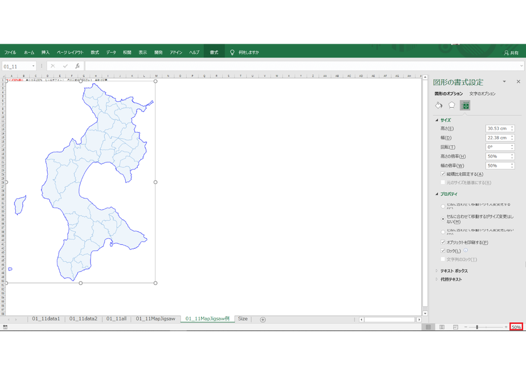This screenshot has height=375, width=526.
Task: Open the Fill & Line options icon
Action: (x=439, y=106)
